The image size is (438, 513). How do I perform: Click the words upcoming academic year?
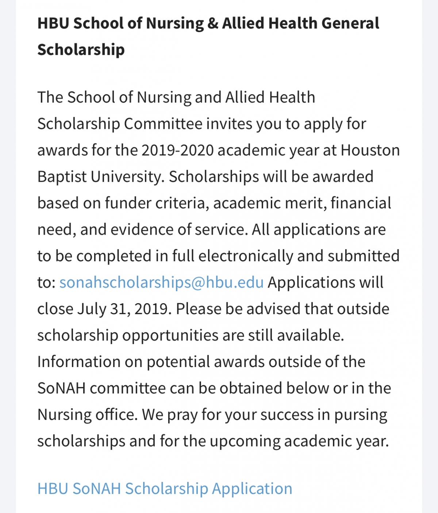(299, 441)
